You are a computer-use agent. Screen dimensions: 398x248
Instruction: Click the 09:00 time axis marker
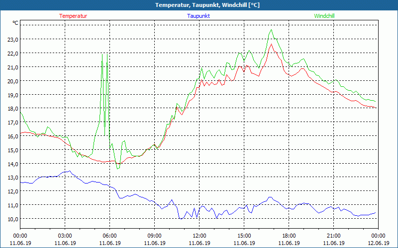pos(154,236)
